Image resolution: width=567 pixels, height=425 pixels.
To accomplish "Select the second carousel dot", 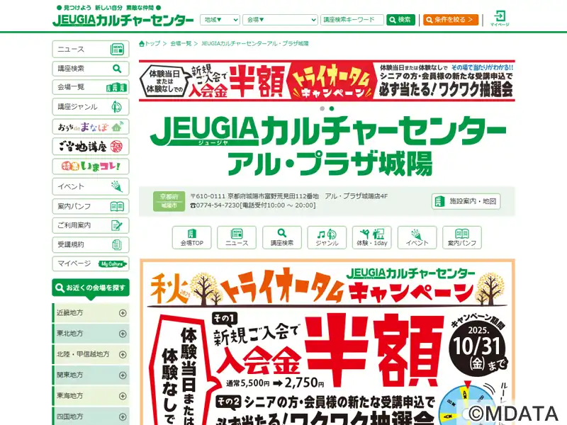I will point(332,108).
